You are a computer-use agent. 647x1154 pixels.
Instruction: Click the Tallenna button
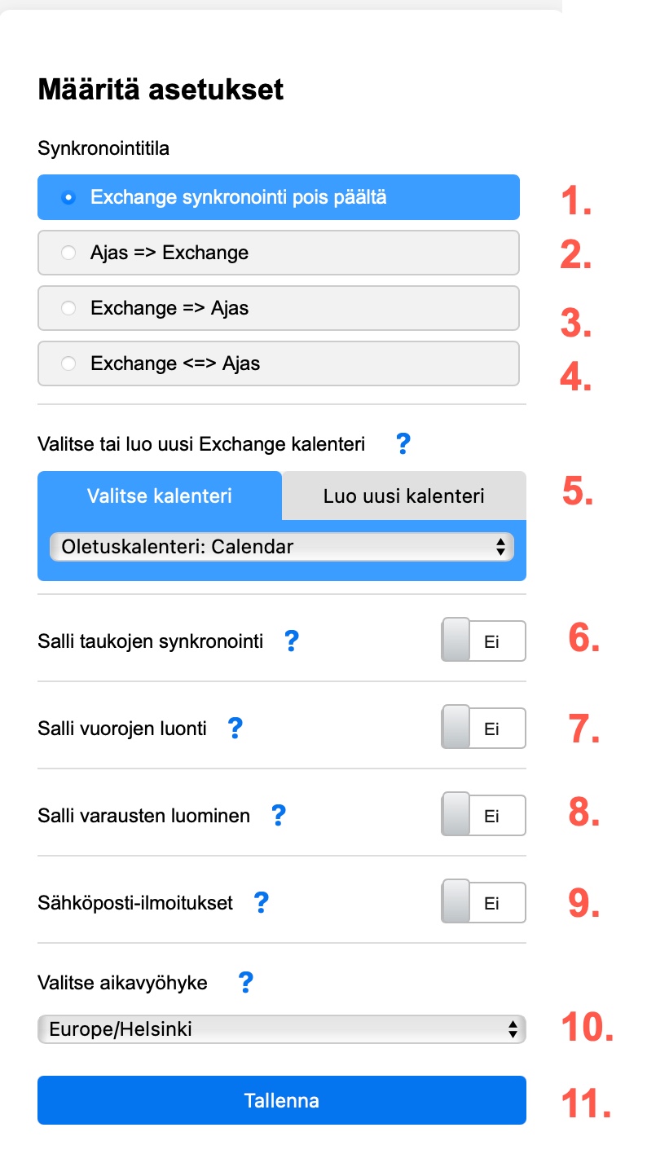[281, 1101]
